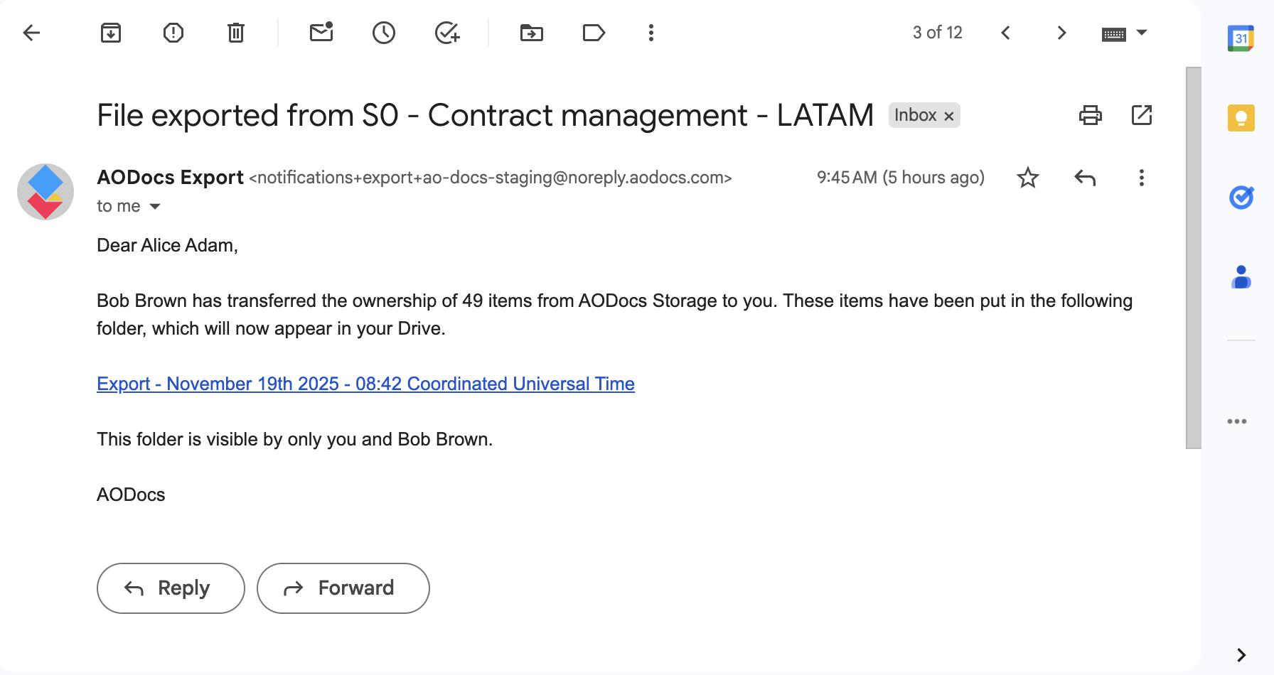
Task: Mark the email as unread
Action: [321, 33]
